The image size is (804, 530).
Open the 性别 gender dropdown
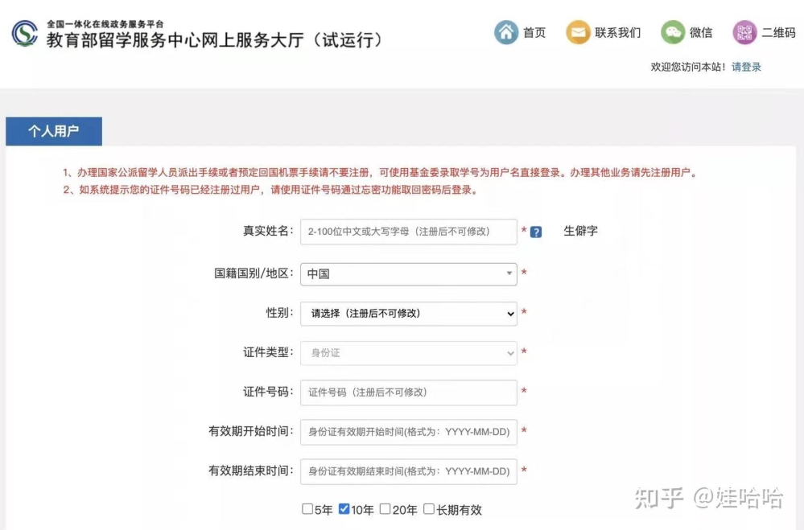(x=409, y=313)
